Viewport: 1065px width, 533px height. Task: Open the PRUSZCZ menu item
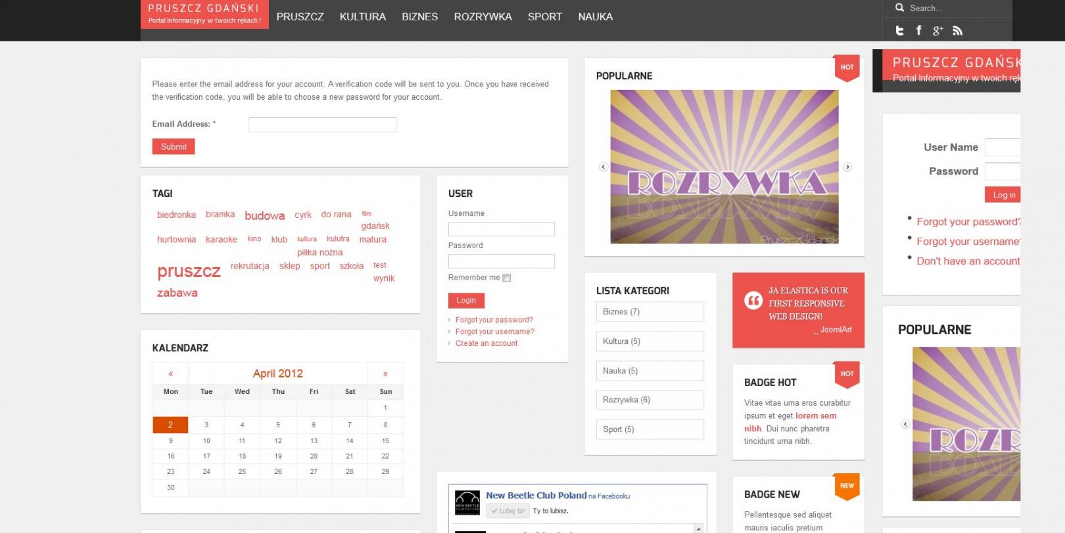tap(300, 17)
